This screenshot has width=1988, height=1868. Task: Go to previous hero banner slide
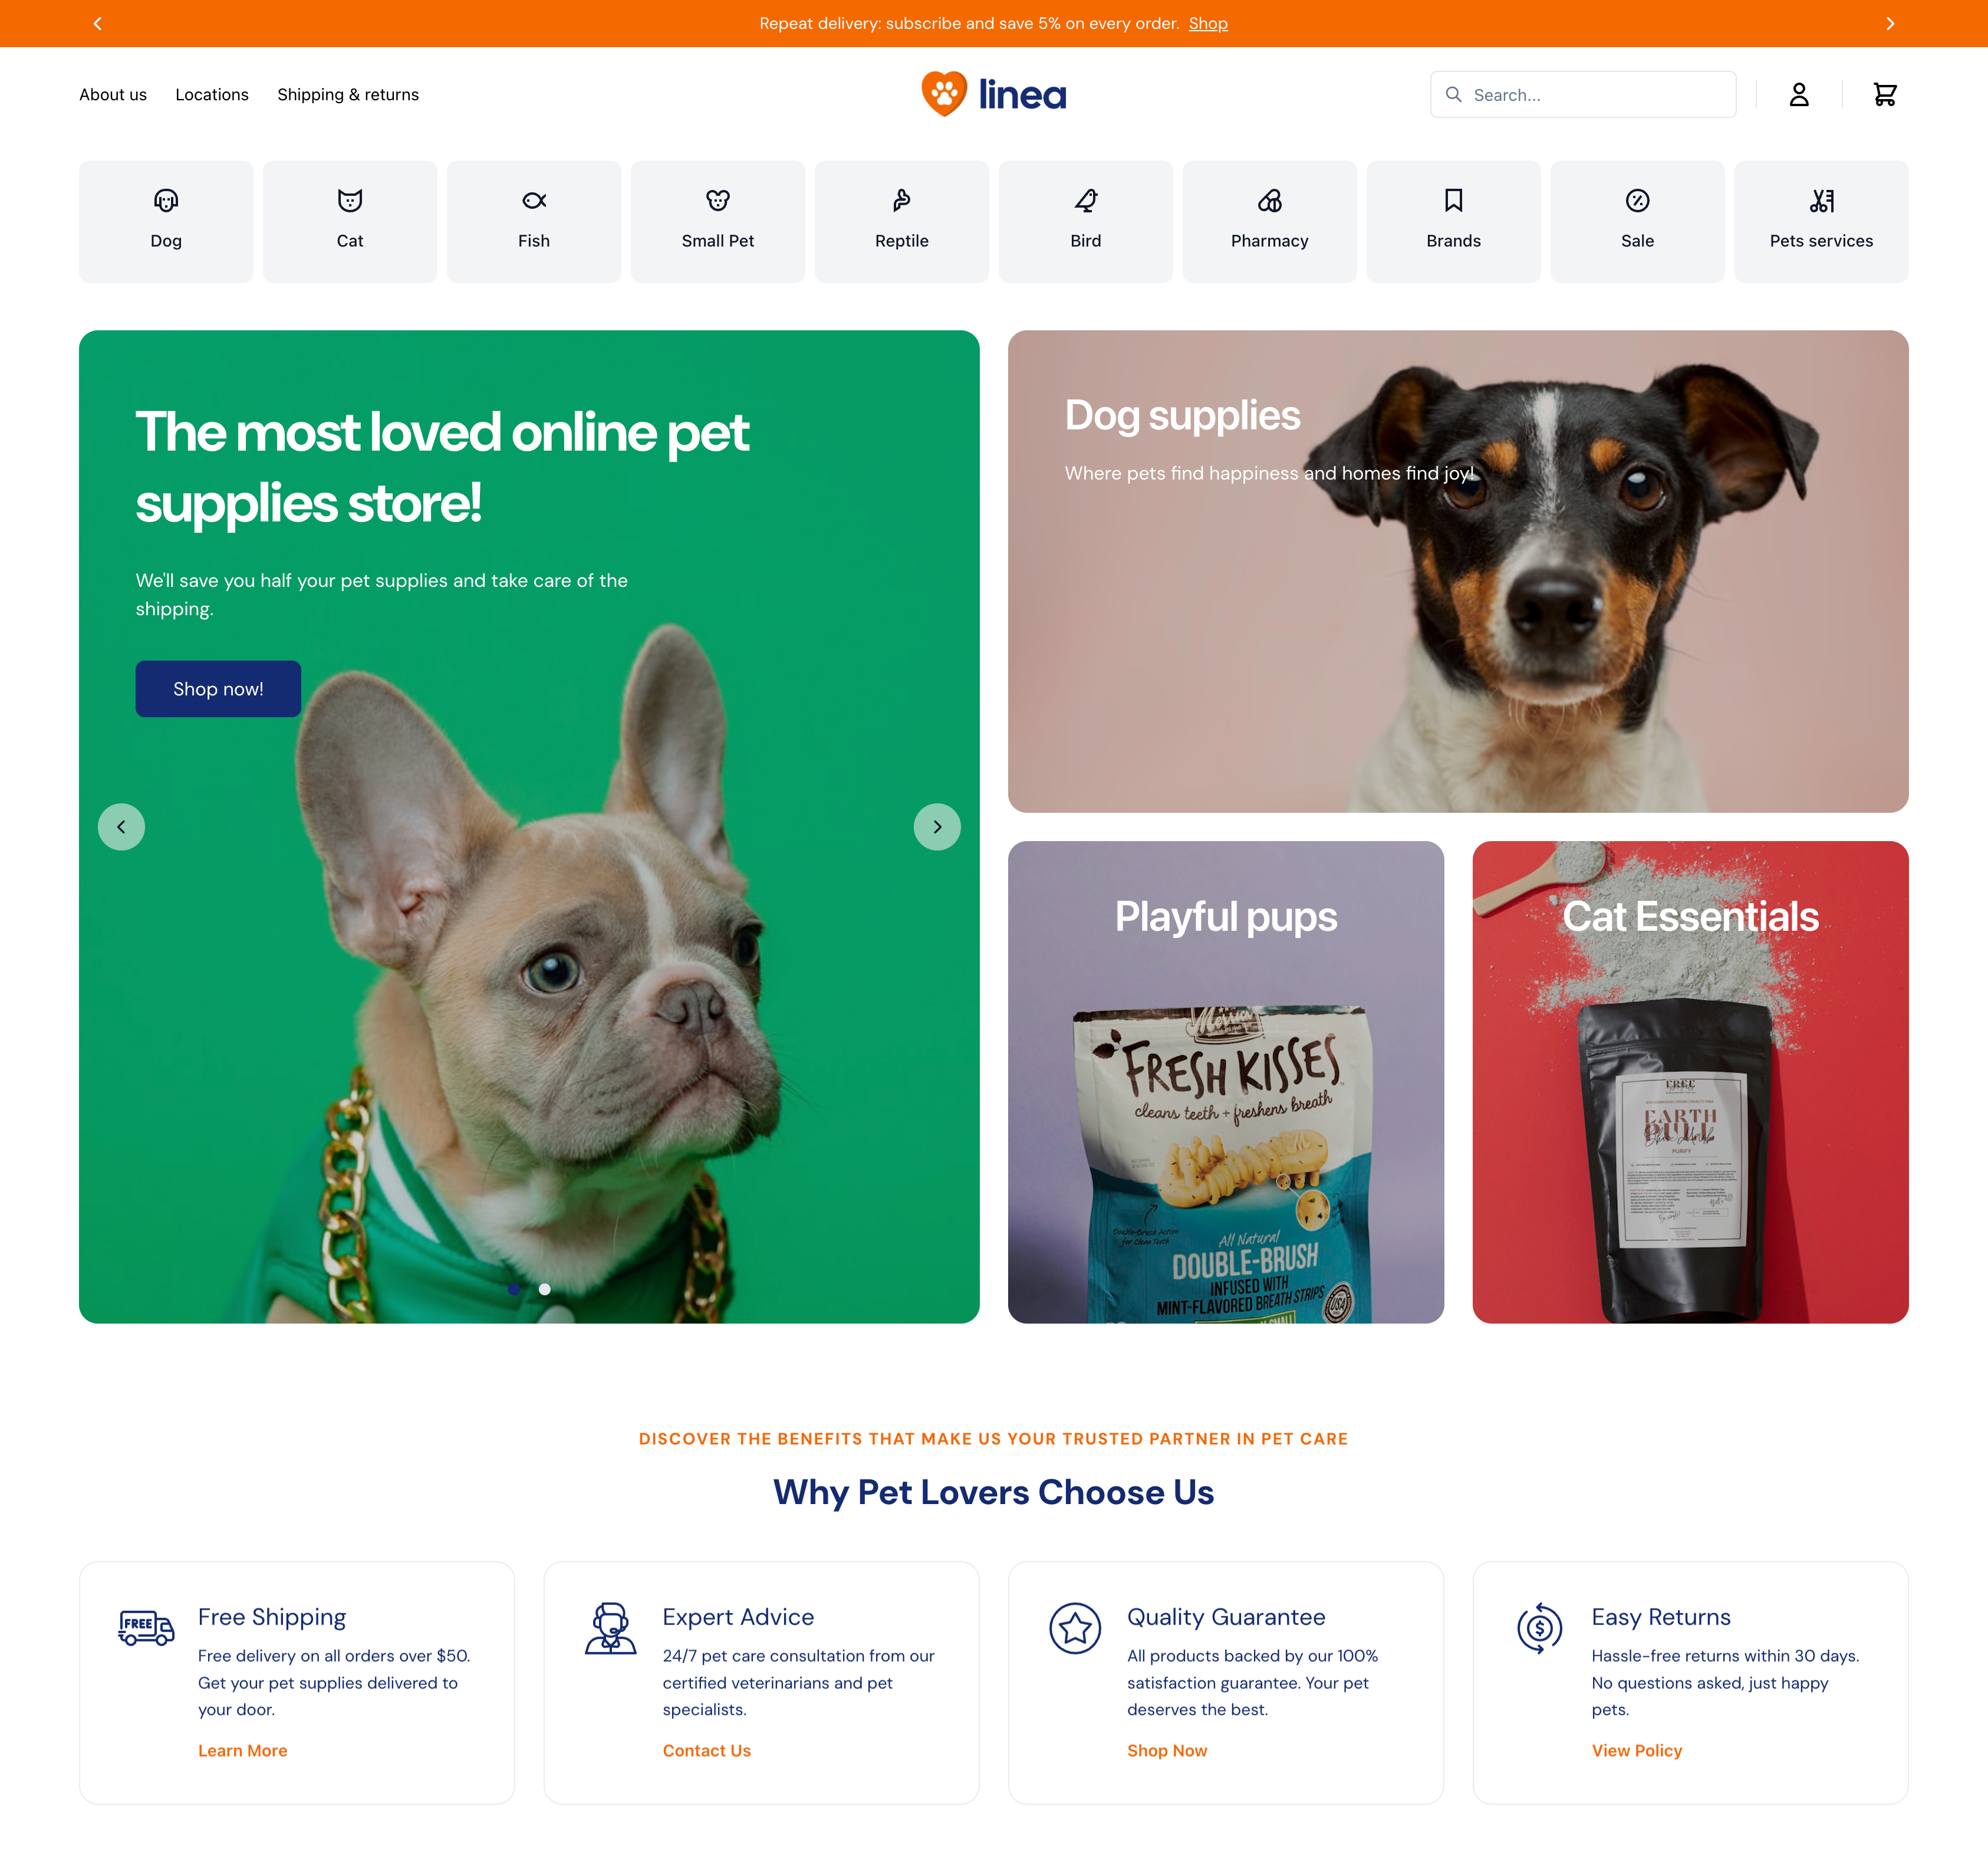tap(121, 826)
